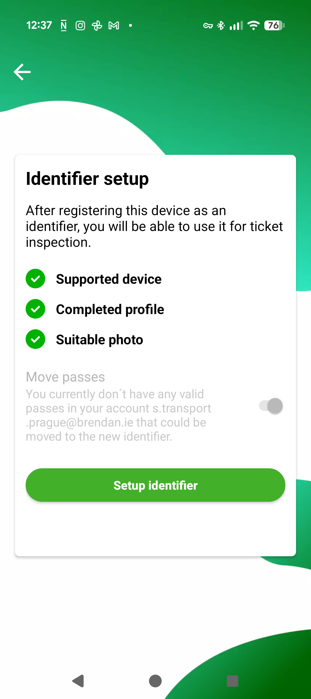311x699 pixels.
Task: Tap the NFC status icon
Action: click(x=64, y=26)
